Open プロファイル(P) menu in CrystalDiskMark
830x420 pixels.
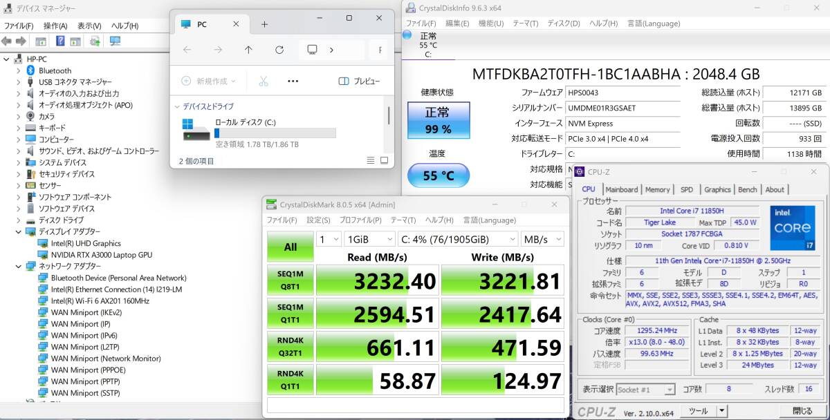pos(360,220)
